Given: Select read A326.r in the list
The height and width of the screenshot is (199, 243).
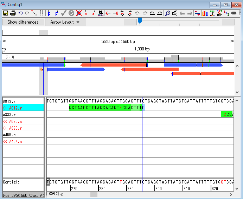Looking at the screenshot, I should click(x=23, y=128).
